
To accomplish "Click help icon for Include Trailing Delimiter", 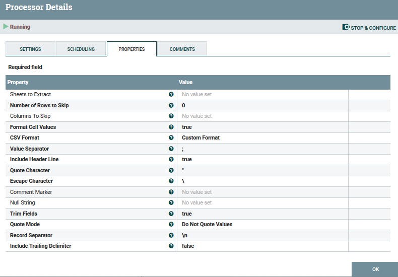I will point(171,246).
